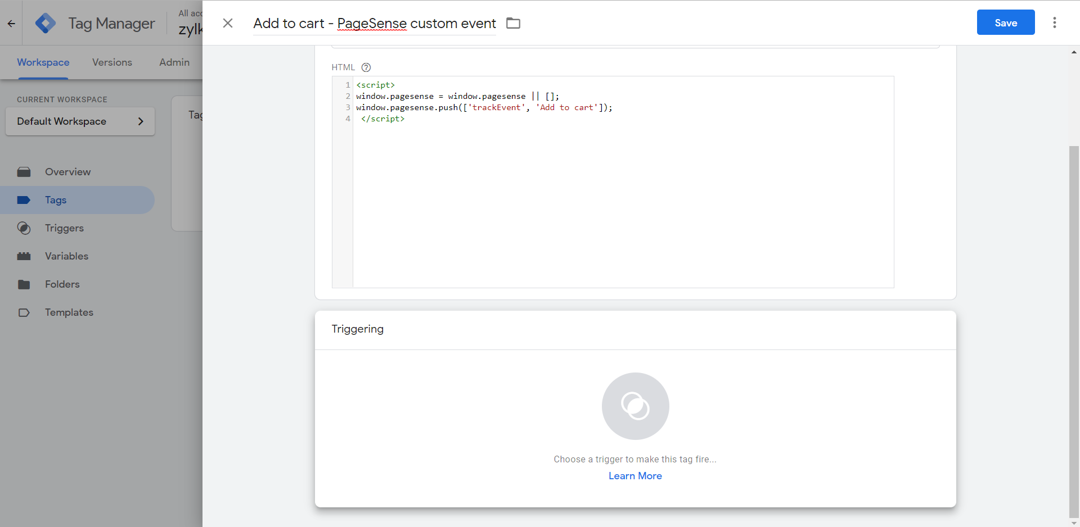Screen dimensions: 1080x527
Task: Click the window.pagesense assignment line
Action: [x=457, y=96]
